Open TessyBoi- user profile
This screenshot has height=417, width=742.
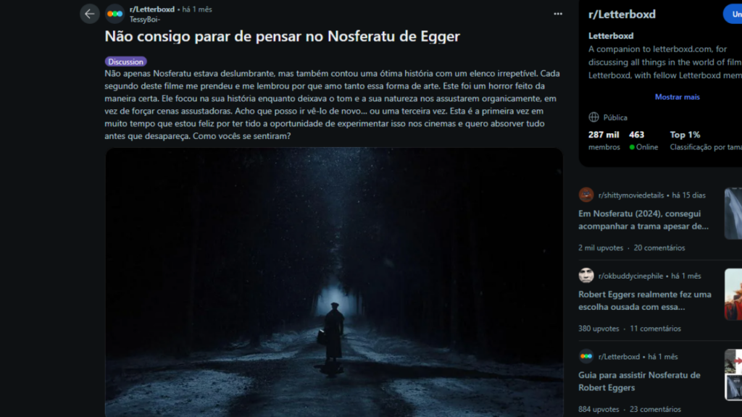[x=145, y=20]
